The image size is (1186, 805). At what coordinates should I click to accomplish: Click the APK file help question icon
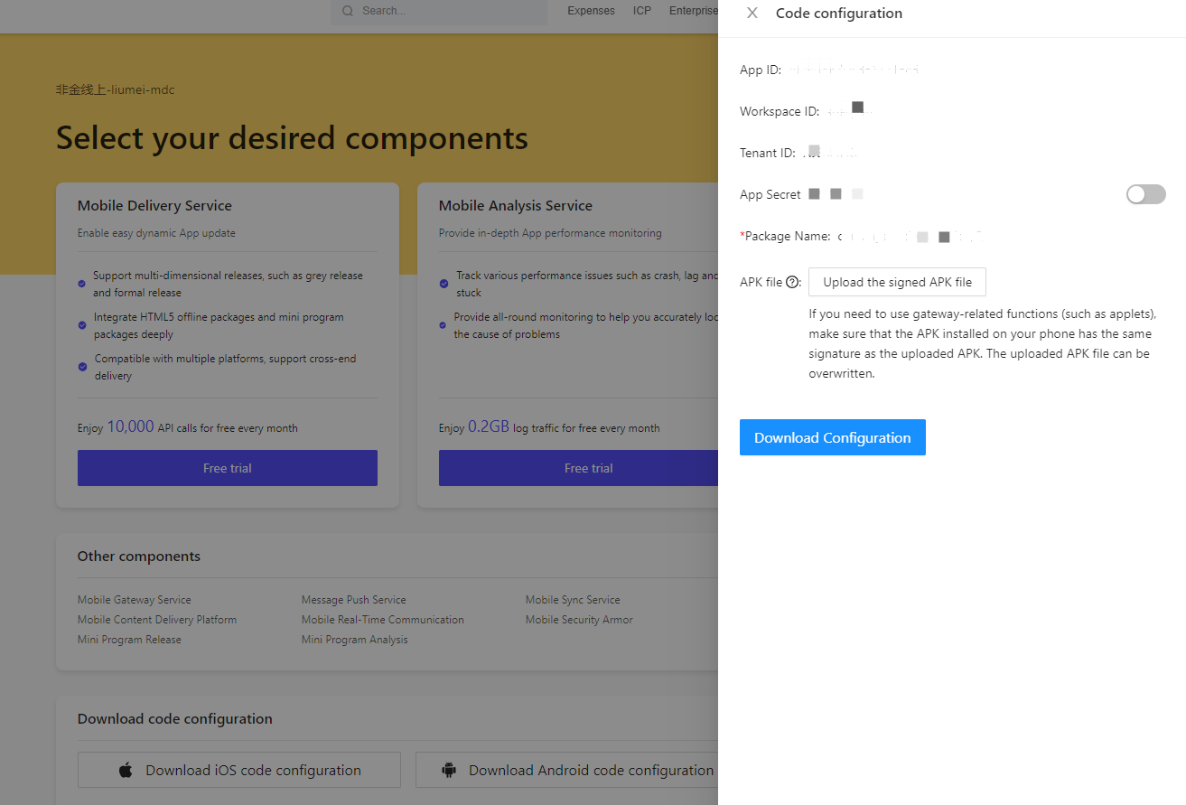click(x=794, y=282)
